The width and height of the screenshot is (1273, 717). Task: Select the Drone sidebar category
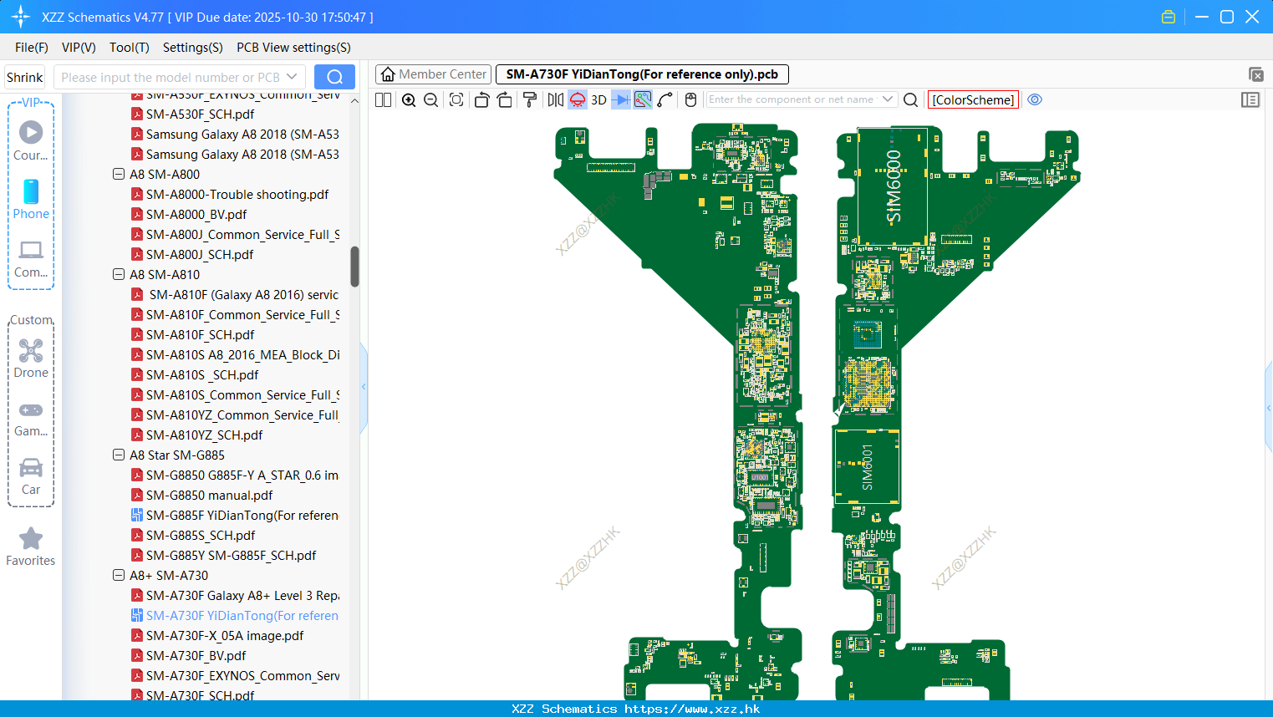31,358
